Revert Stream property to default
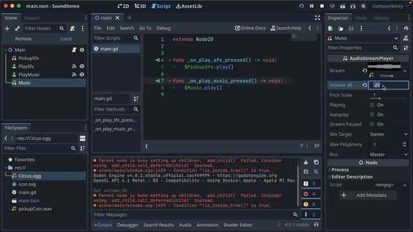This screenshot has height=232, width=413. (x=365, y=70)
